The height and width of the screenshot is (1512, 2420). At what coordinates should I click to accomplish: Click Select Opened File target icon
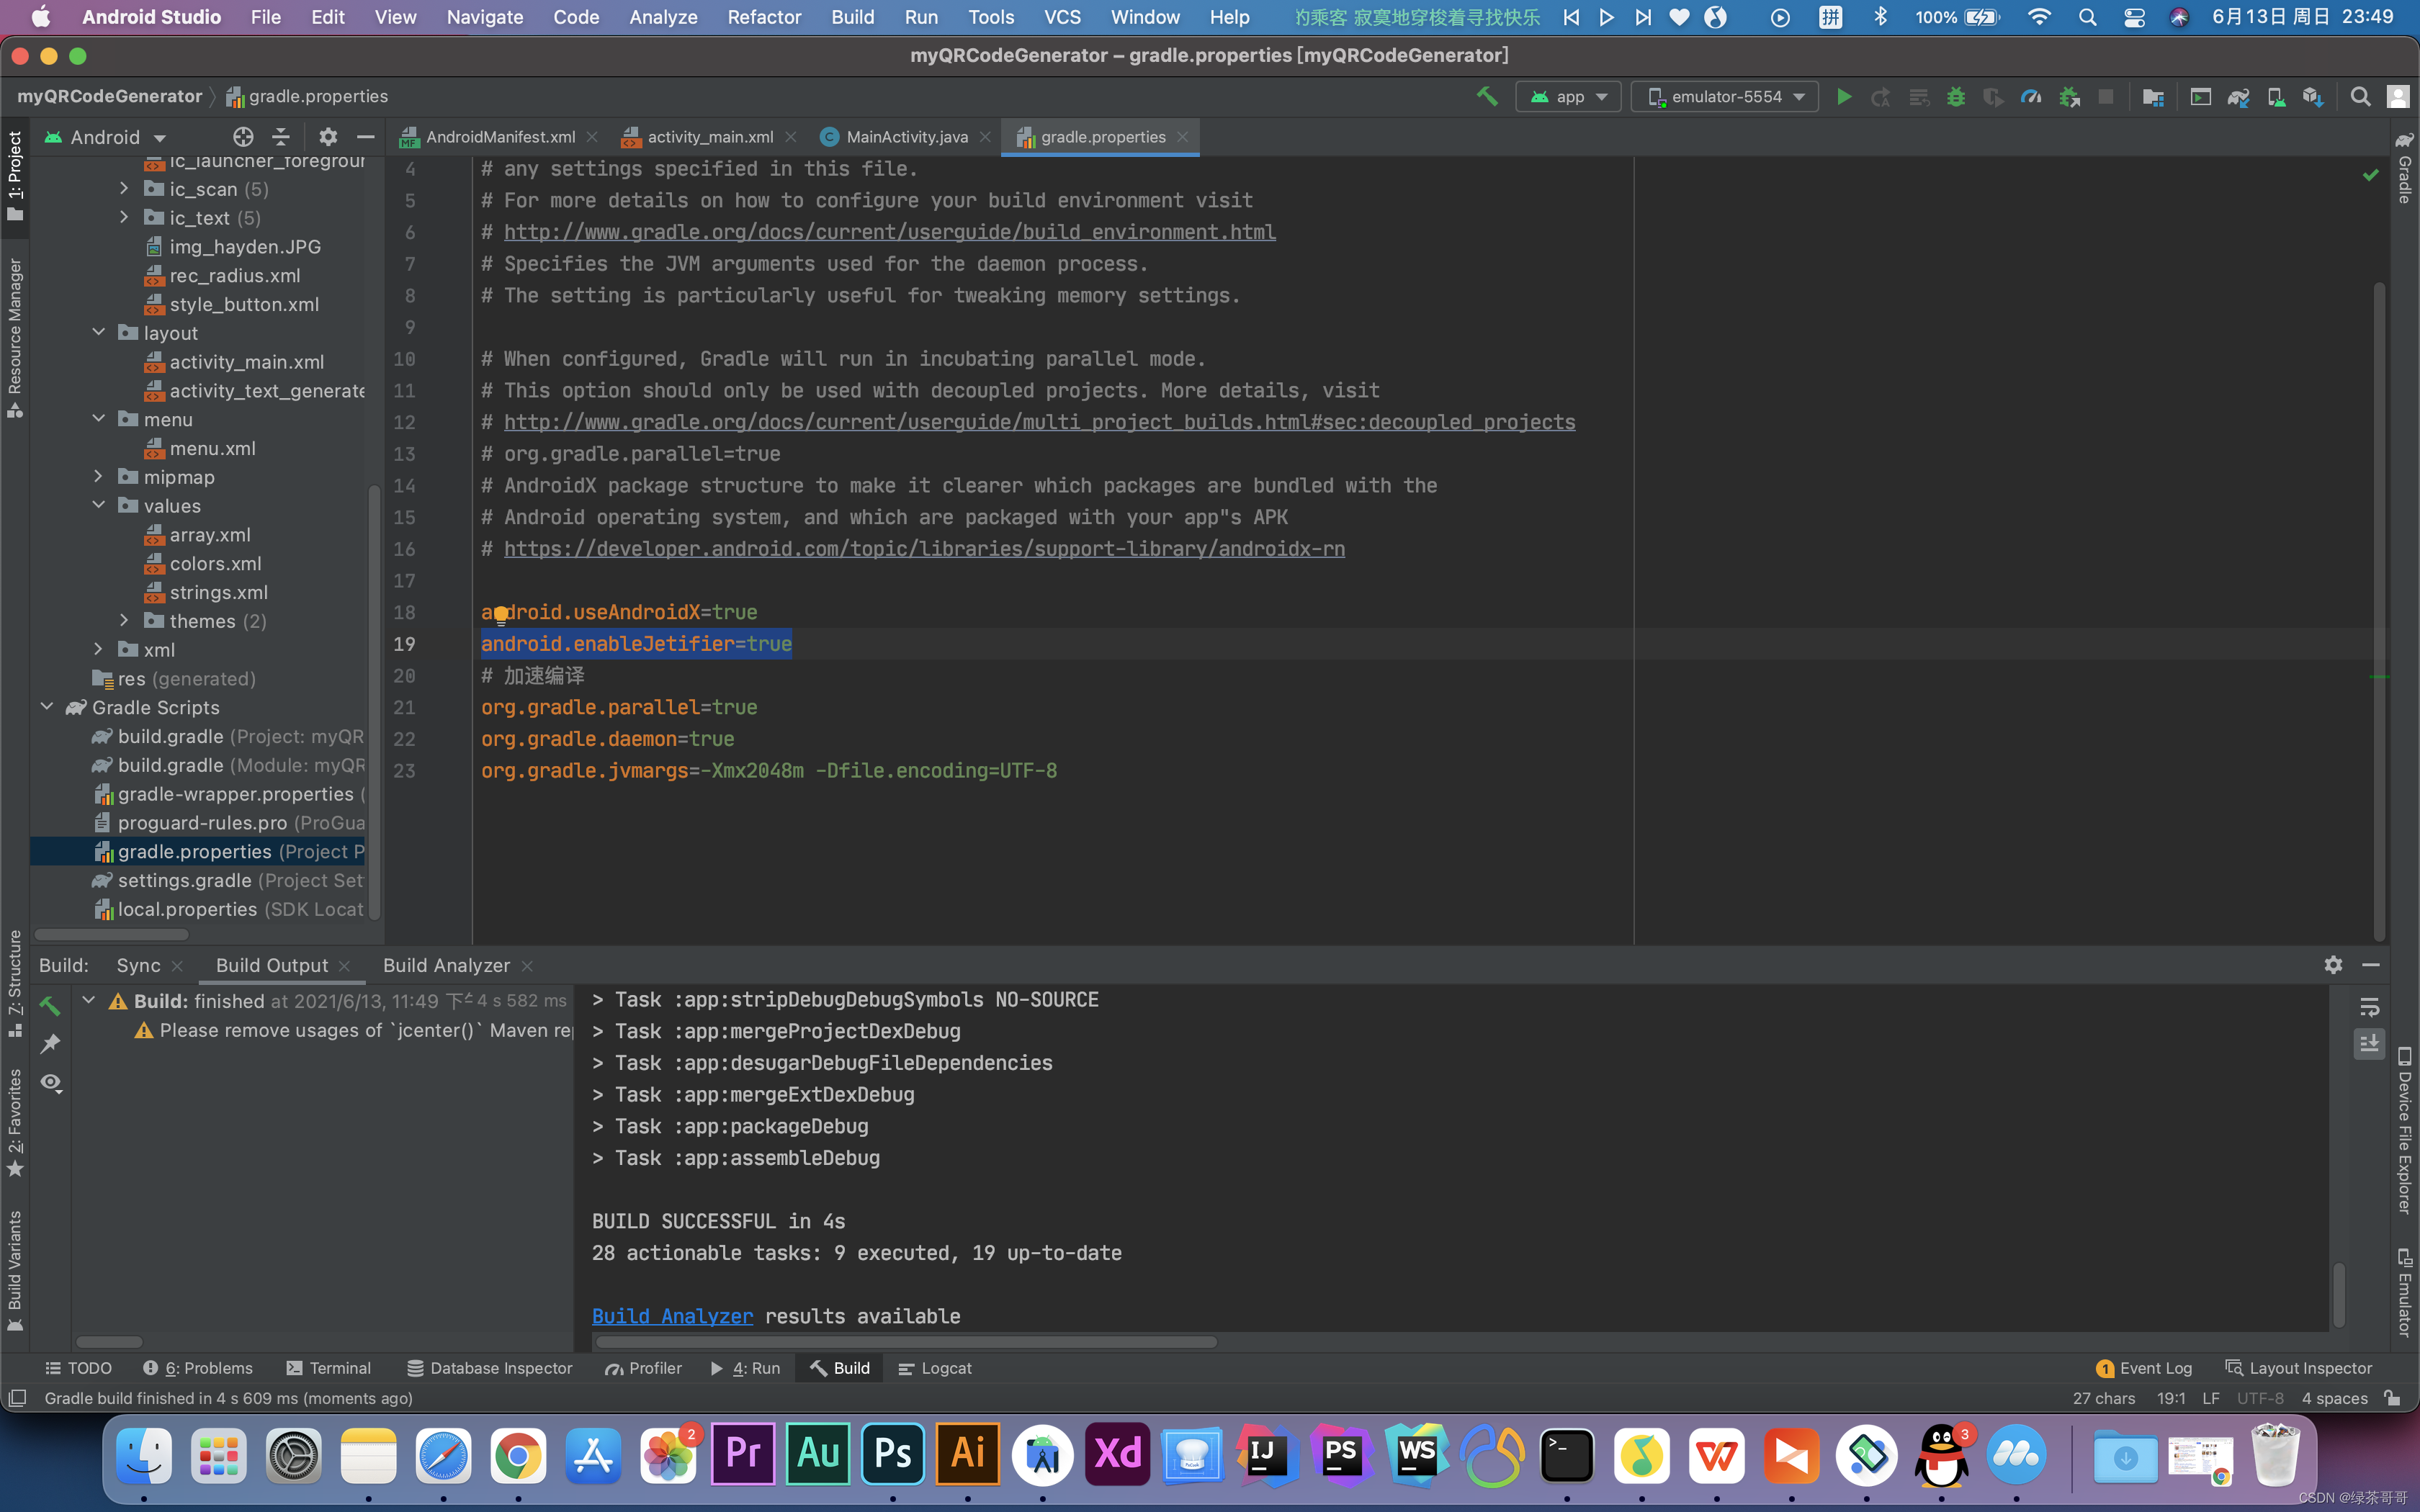coord(243,137)
